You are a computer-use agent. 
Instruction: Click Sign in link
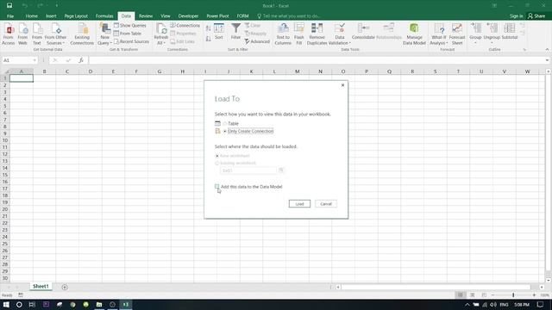point(516,15)
